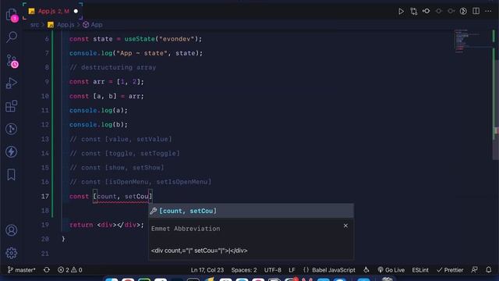Click line number 19 in gutter

(x=45, y=225)
